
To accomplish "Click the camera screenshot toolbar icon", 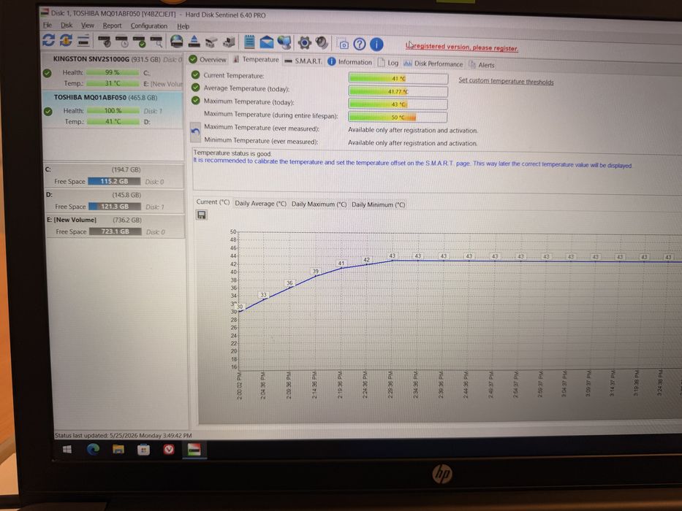I will point(343,44).
